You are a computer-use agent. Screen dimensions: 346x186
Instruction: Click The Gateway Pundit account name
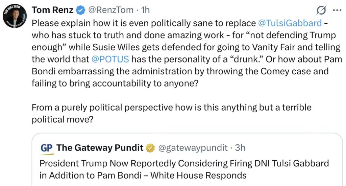coord(100,148)
